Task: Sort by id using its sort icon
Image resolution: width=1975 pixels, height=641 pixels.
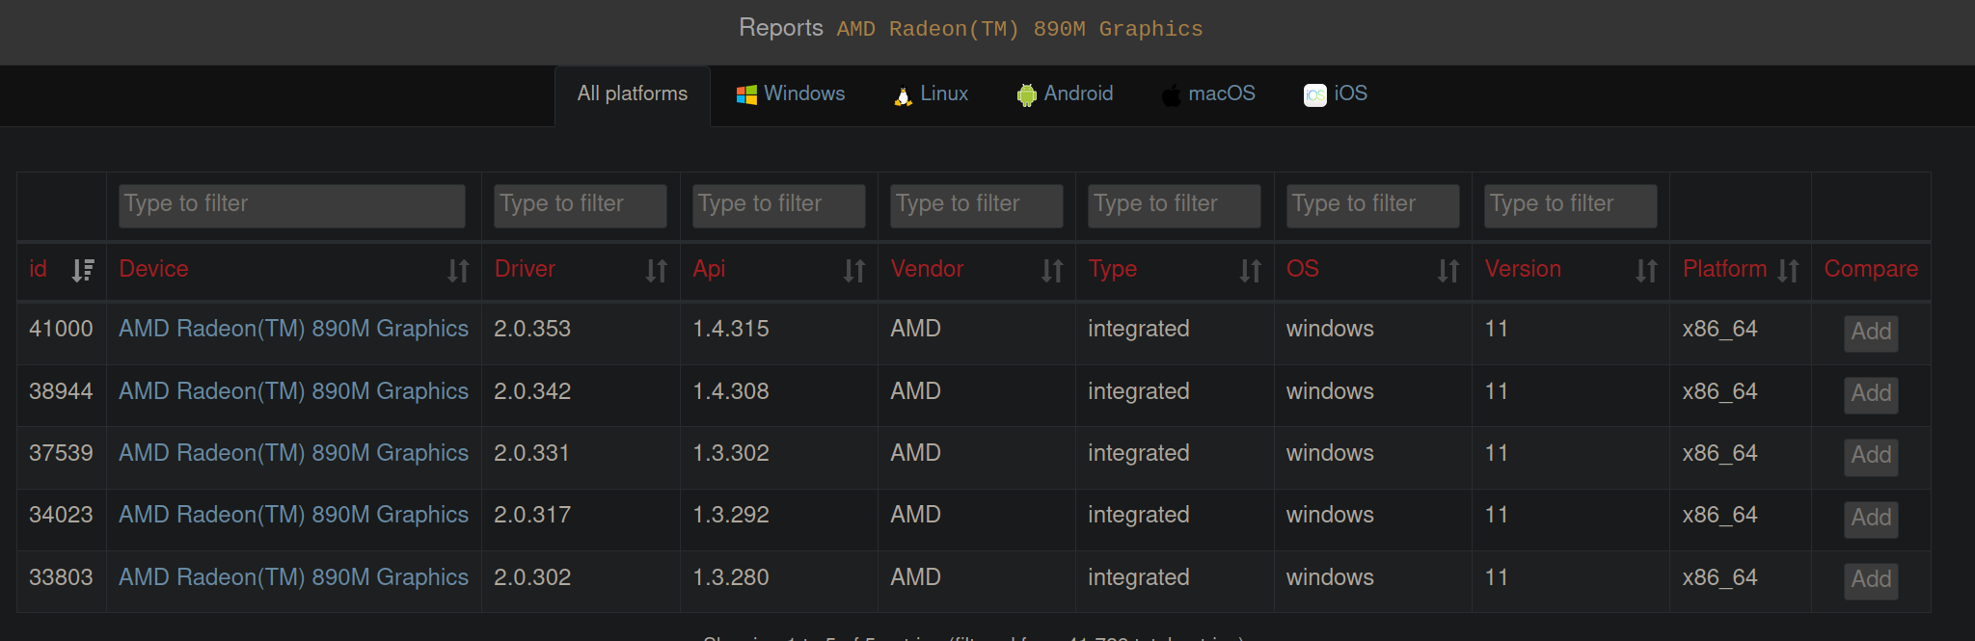Action: [83, 271]
